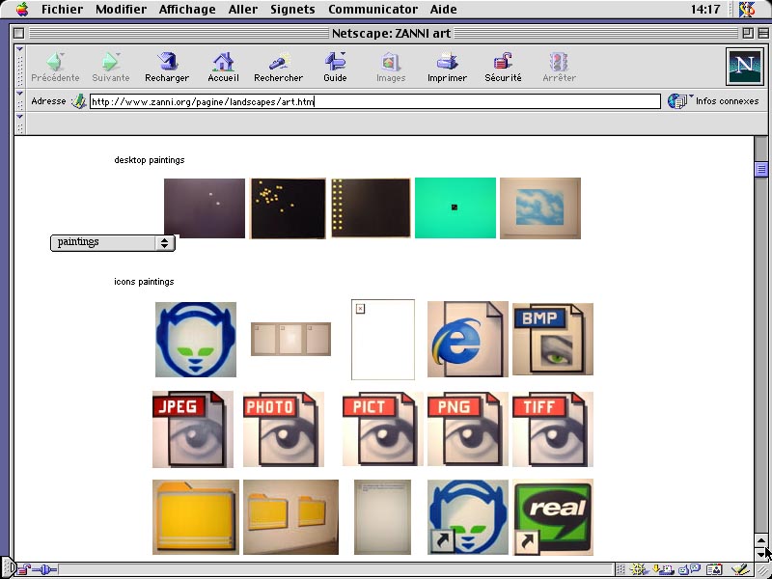Open the Affichage menu

point(188,9)
